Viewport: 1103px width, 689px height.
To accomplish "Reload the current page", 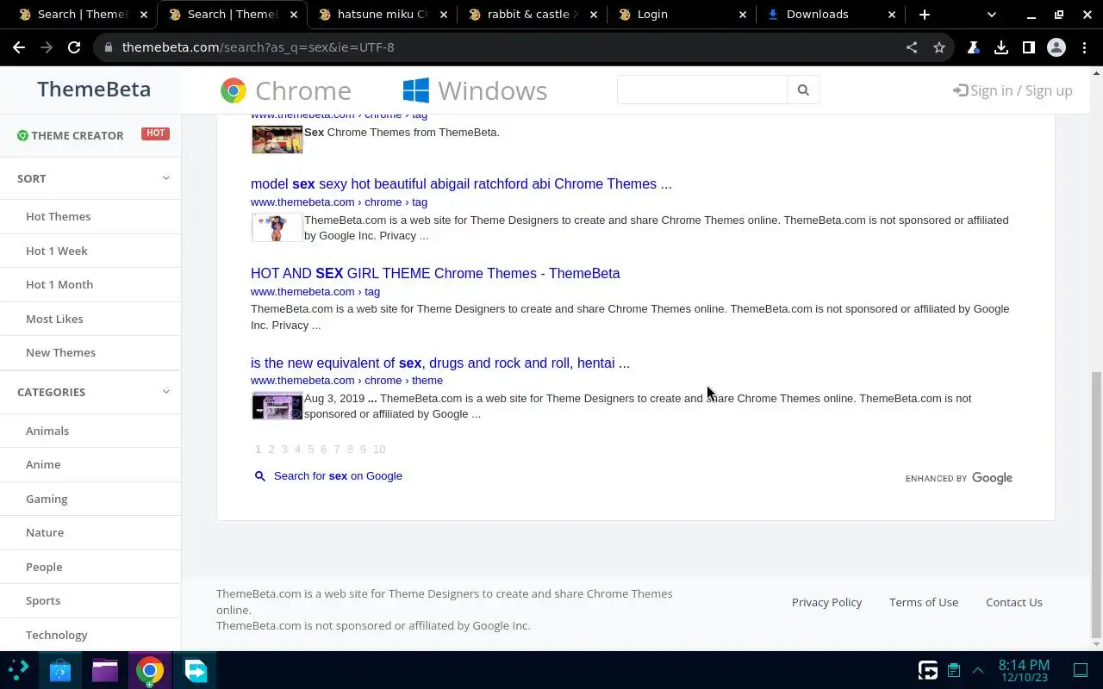I will pos(74,47).
